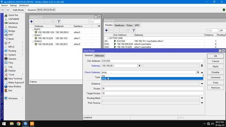Switch to the Nexthops tab
This screenshot has height=127, width=226.
pyautogui.click(x=119, y=25)
